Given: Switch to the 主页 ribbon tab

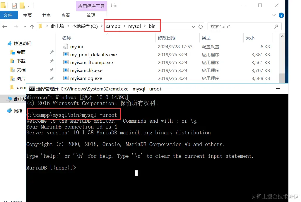Looking at the screenshot, I should point(28,15).
